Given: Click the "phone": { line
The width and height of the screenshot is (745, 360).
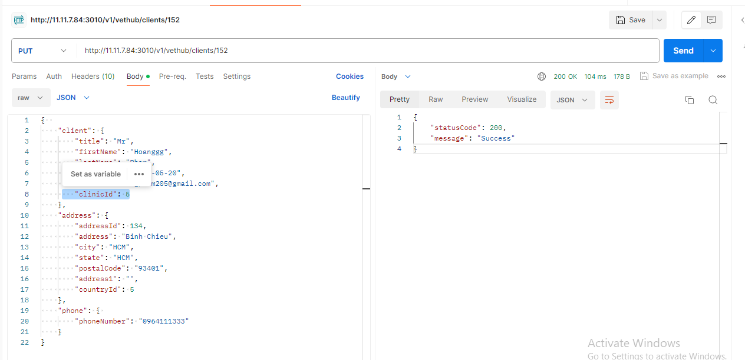Looking at the screenshot, I should (80, 311).
